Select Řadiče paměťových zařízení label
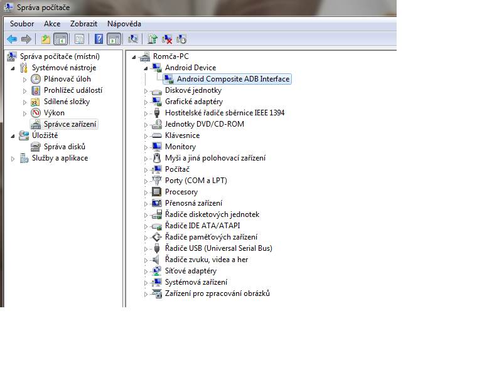This screenshot has height=385, width=482. point(211,237)
